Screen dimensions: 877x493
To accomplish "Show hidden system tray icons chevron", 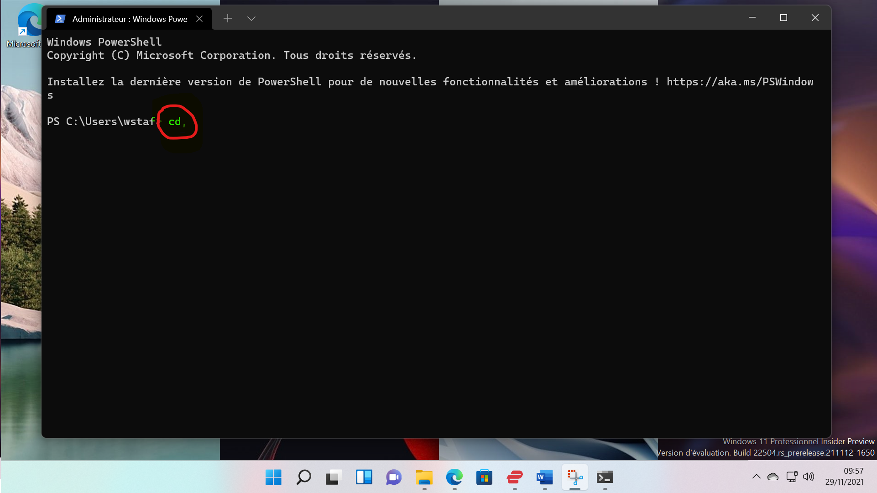I will point(756,477).
